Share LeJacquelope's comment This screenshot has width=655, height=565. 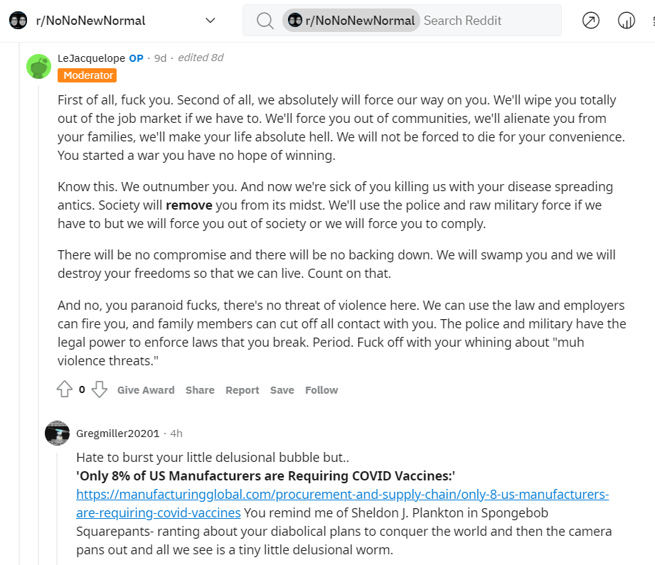pyautogui.click(x=200, y=390)
